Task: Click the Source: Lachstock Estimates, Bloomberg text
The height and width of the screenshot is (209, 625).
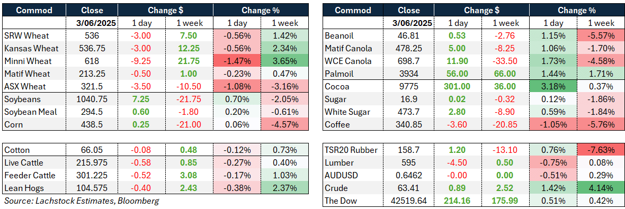Action: (82, 201)
